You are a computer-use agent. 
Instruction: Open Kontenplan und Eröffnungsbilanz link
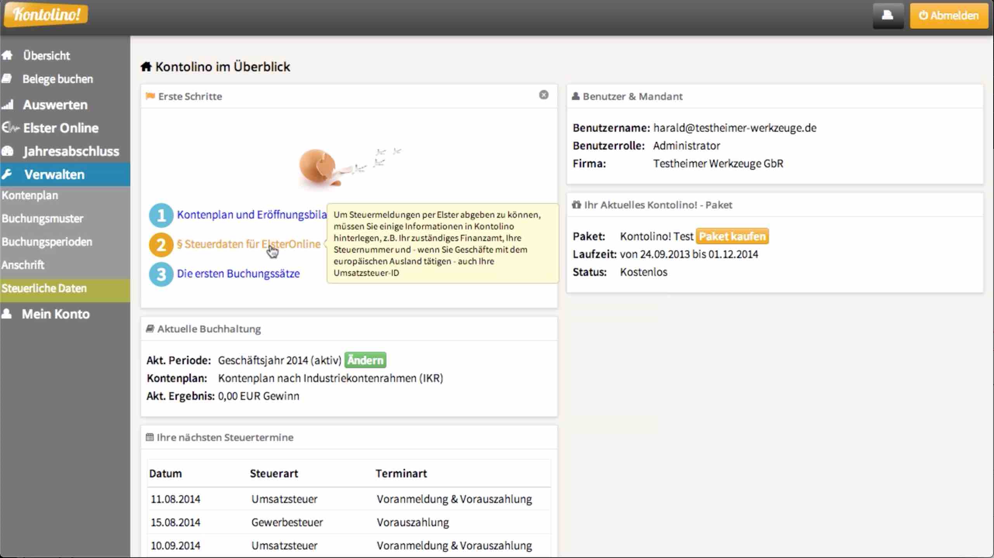pos(252,215)
